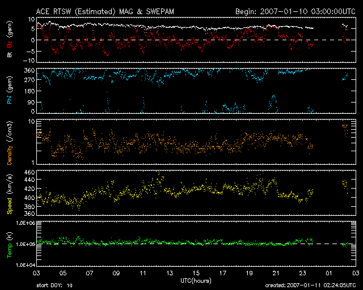The image size is (363, 290).
Task: Pick the 01 hour tick label
Action: pos(329,274)
